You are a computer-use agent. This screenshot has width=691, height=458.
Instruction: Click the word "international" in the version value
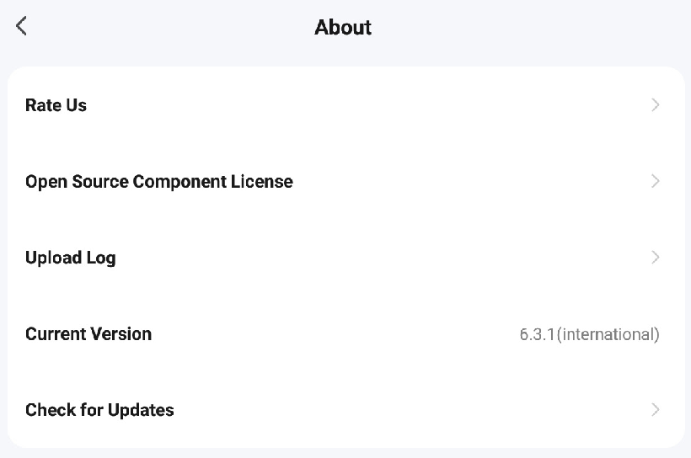click(607, 334)
